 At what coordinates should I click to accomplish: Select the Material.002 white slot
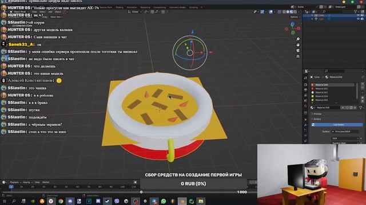click(x=333, y=92)
